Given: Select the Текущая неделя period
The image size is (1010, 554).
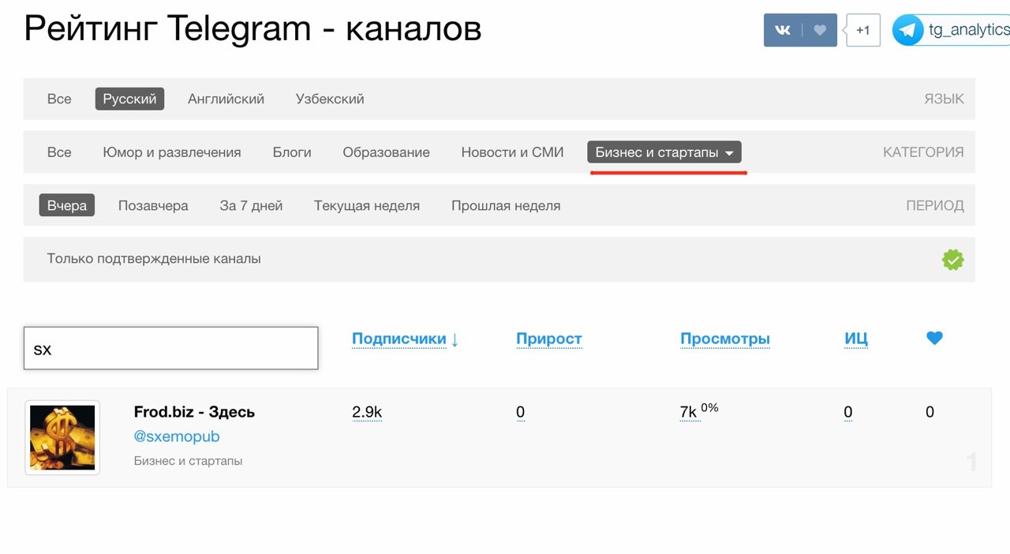Looking at the screenshot, I should pyautogui.click(x=367, y=205).
